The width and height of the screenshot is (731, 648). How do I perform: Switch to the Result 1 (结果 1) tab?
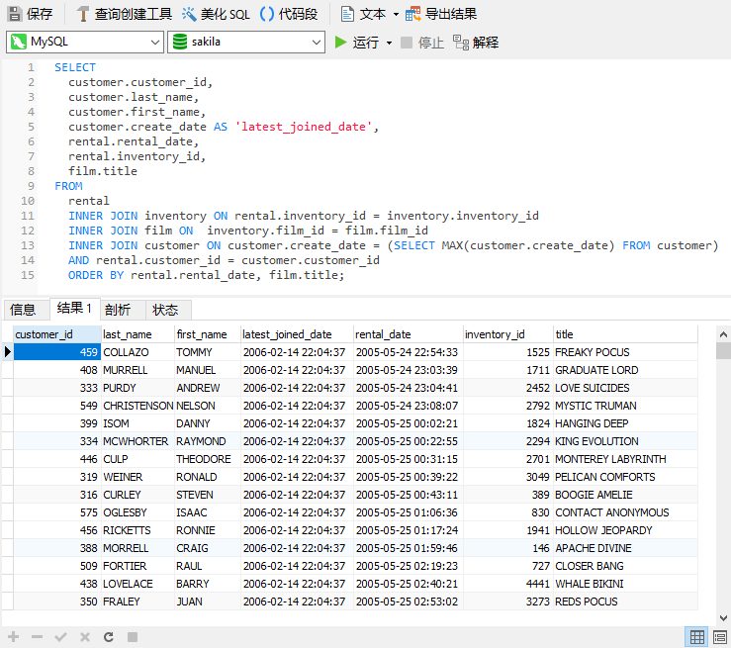(74, 308)
